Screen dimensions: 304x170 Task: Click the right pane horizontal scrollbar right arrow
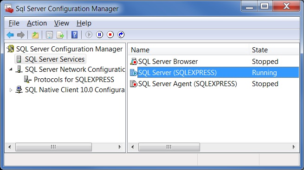[294, 147]
